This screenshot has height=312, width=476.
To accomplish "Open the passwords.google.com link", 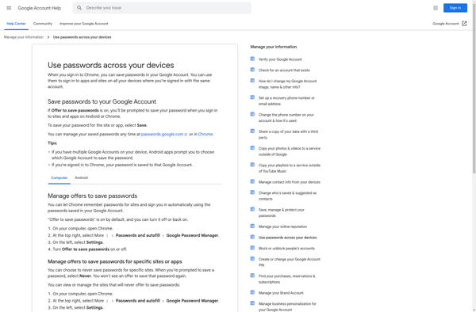I will tap(162, 134).
